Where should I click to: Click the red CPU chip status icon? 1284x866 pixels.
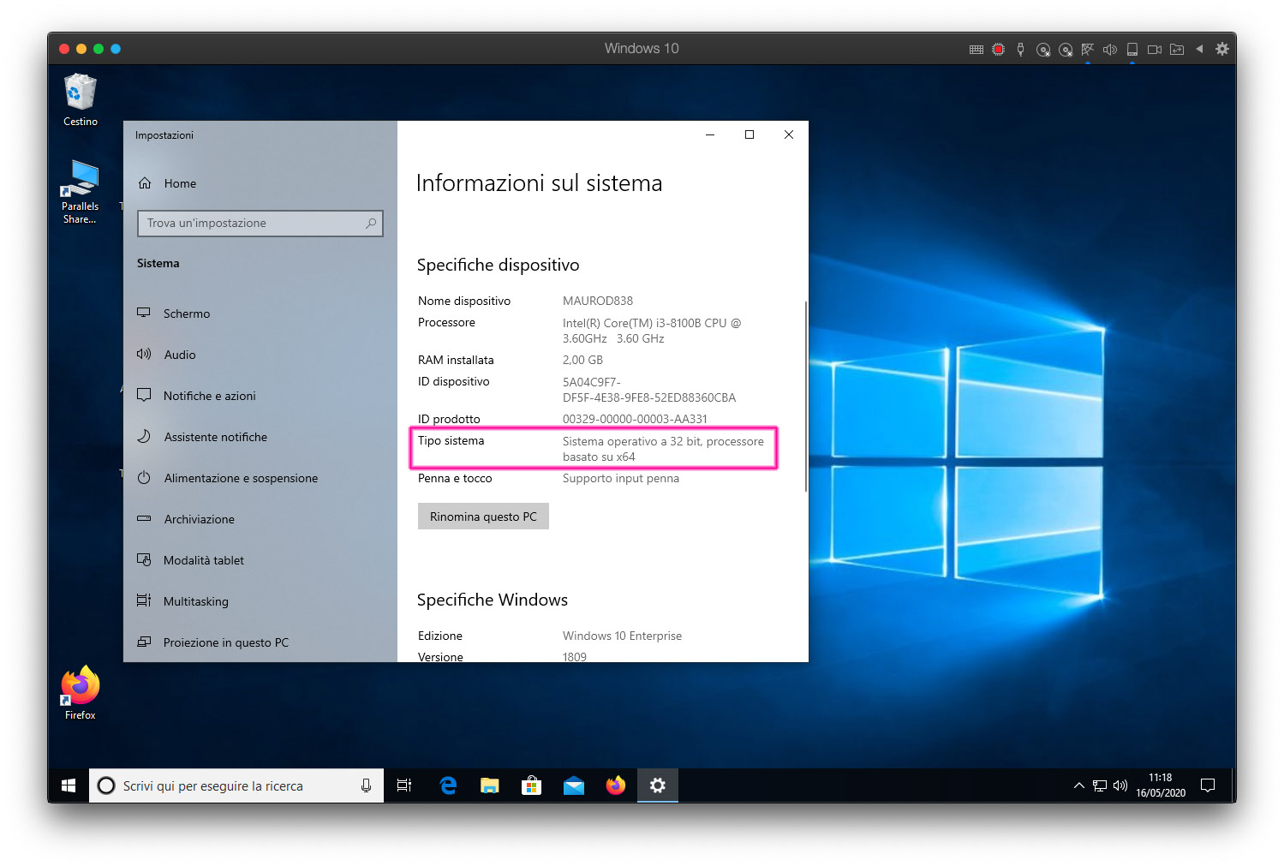pyautogui.click(x=998, y=50)
